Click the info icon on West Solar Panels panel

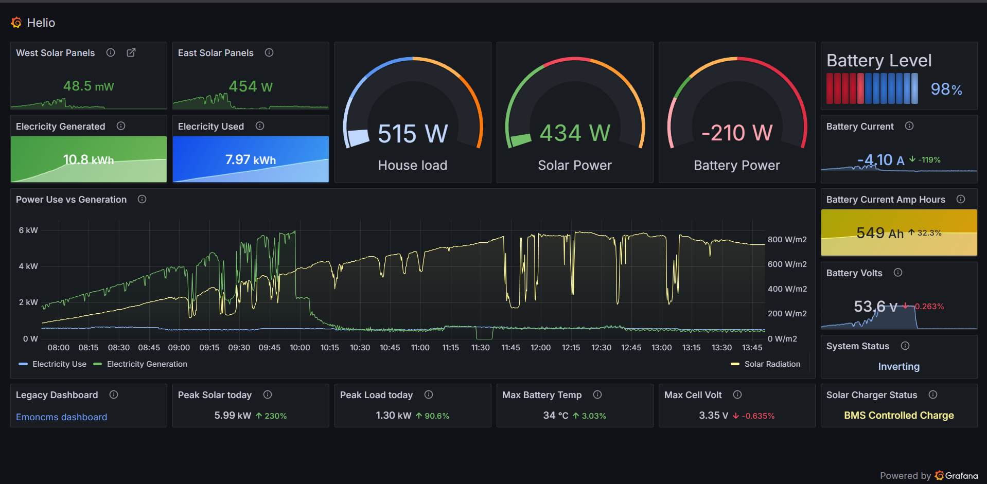(x=111, y=52)
